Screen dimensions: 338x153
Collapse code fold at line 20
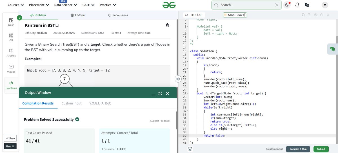coord(188,69)
